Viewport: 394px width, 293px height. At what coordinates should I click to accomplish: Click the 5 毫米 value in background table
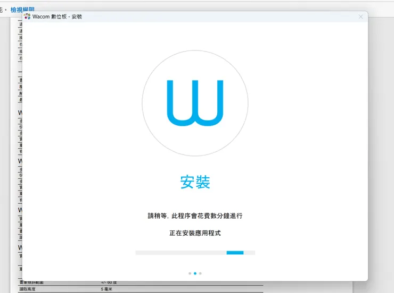(x=106, y=289)
